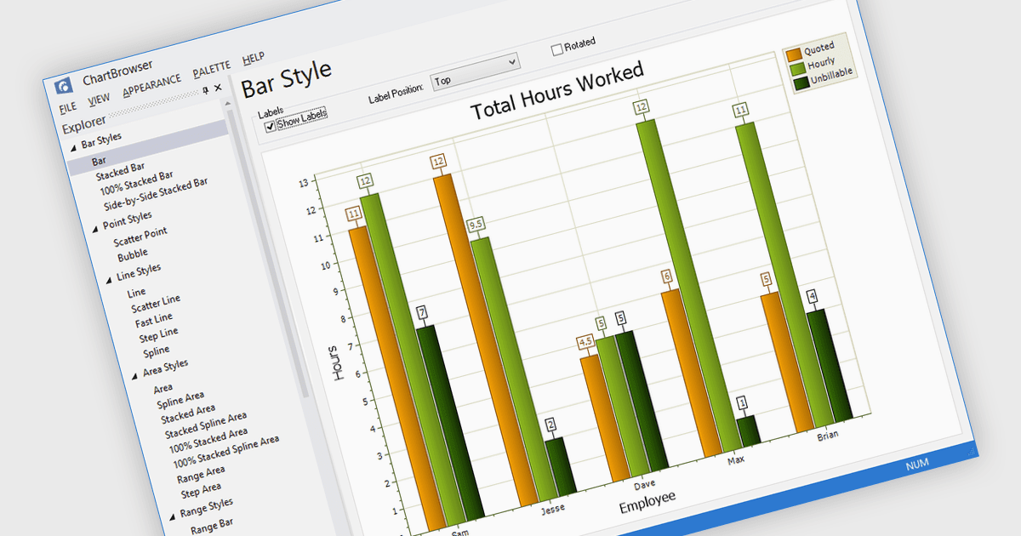Click the Bar Style heading
Image resolution: width=1021 pixels, height=536 pixels.
(x=287, y=79)
